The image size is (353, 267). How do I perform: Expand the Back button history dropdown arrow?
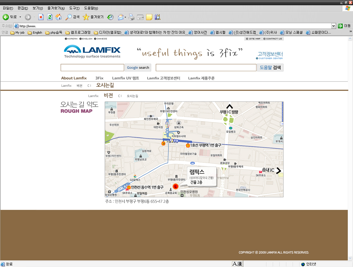[x=20, y=17]
